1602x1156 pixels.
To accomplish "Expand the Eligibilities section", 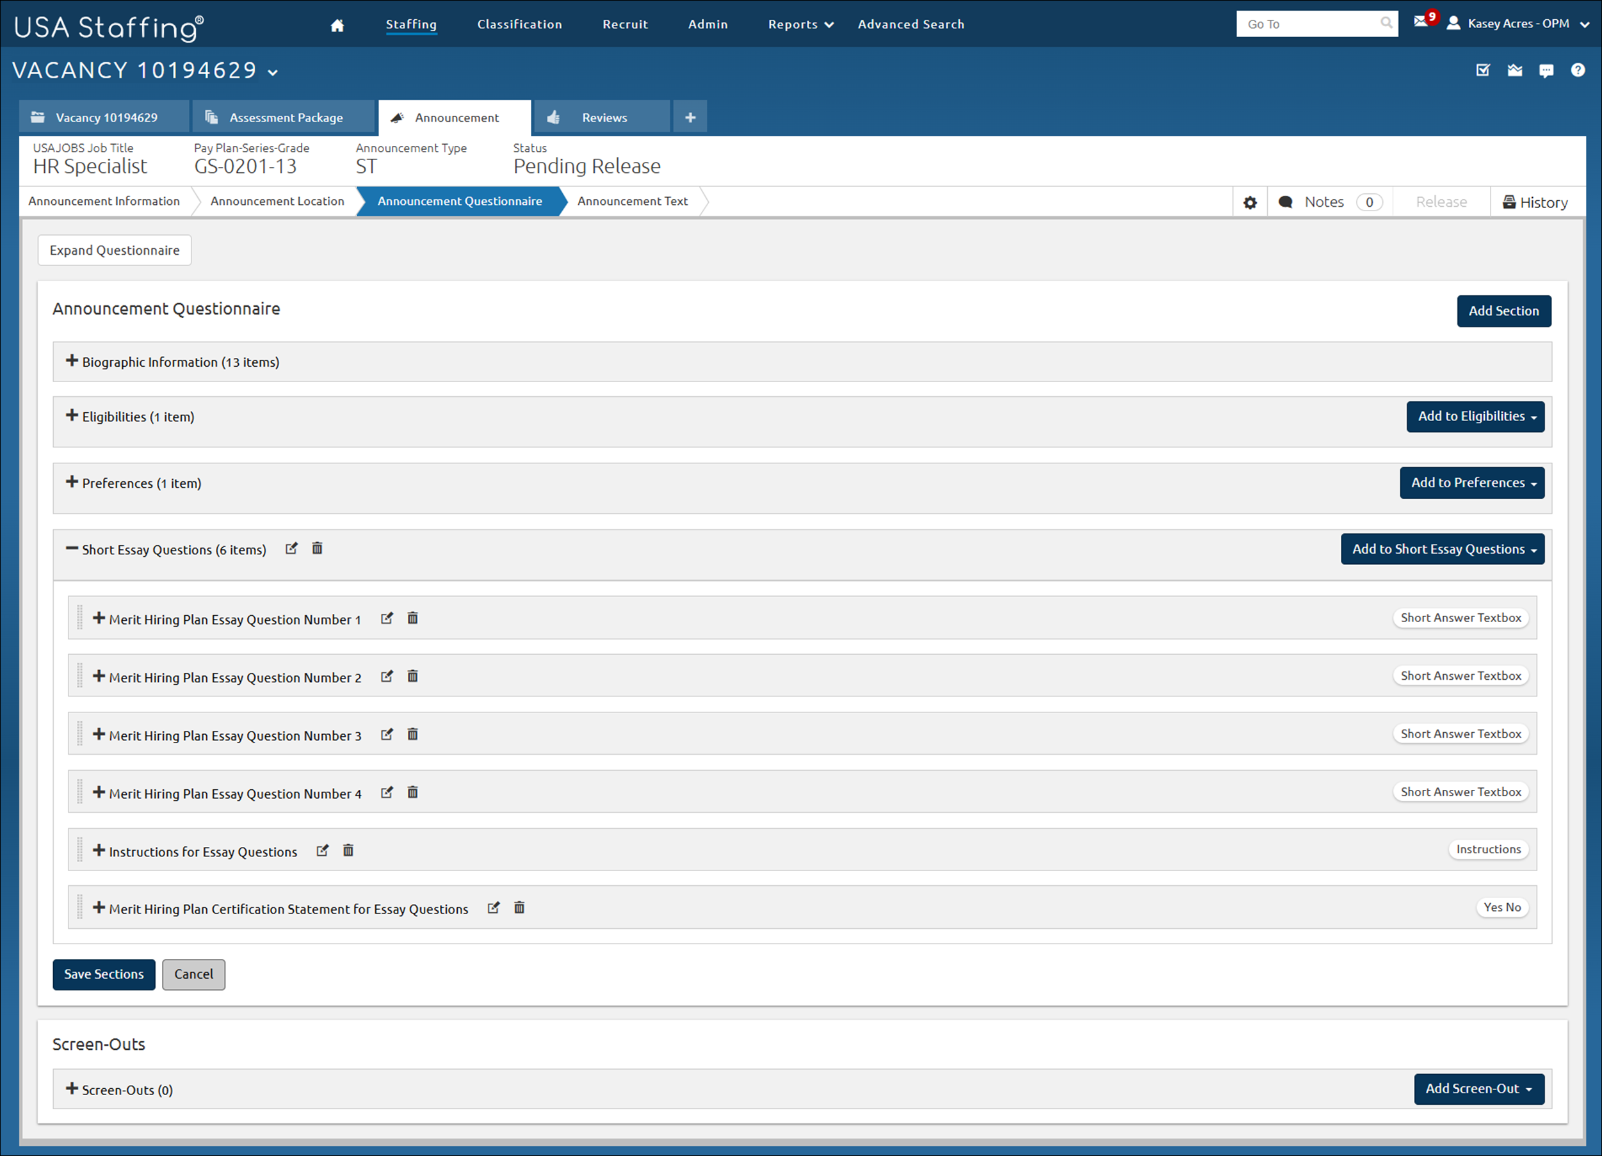I will [72, 415].
